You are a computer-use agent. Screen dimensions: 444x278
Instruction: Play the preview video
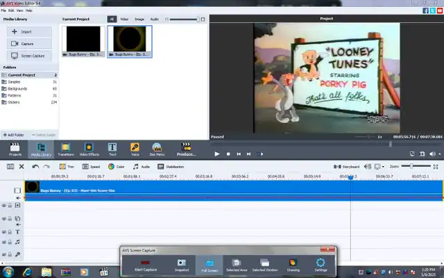coord(217,154)
